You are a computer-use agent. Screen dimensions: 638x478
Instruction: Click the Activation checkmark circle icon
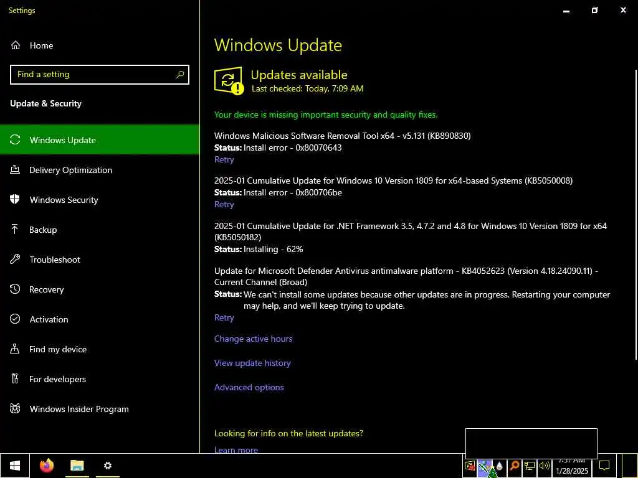tap(15, 319)
